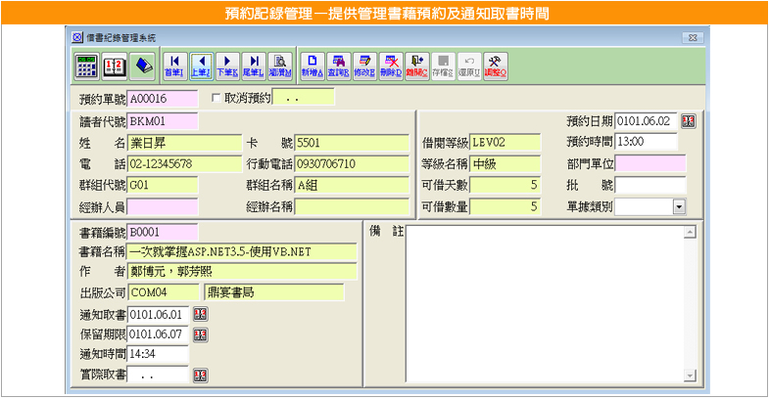
Task: Click into the 備註 notes text area
Action: (x=548, y=302)
